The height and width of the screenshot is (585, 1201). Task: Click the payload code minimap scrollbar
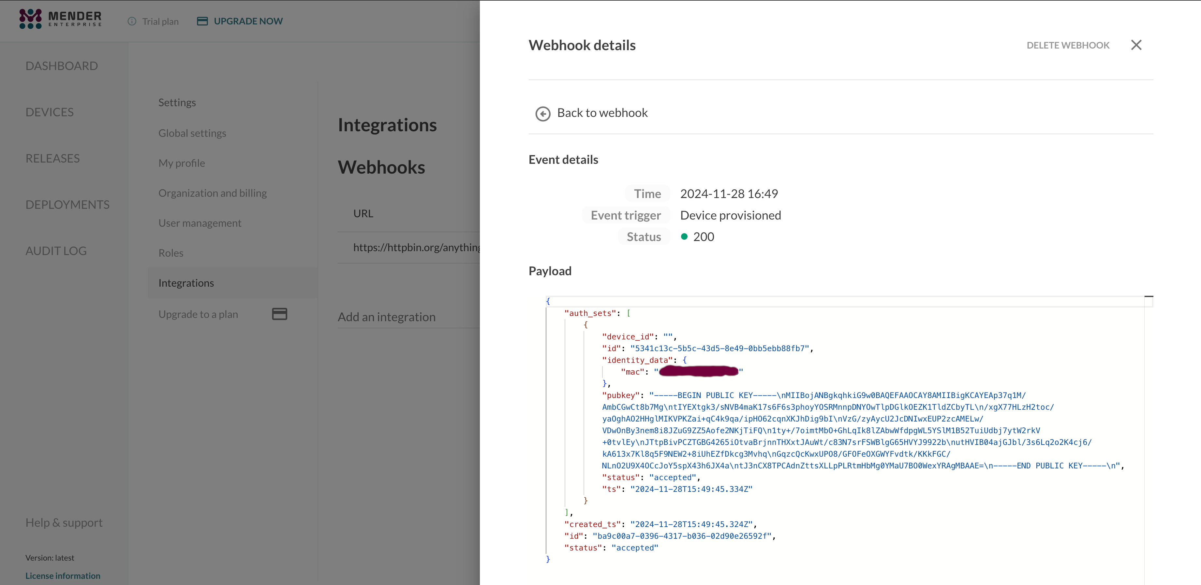(1148, 302)
